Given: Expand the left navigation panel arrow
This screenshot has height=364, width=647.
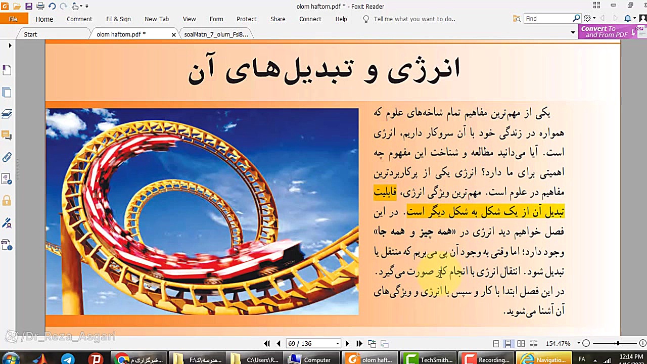Looking at the screenshot, I should (10, 45).
